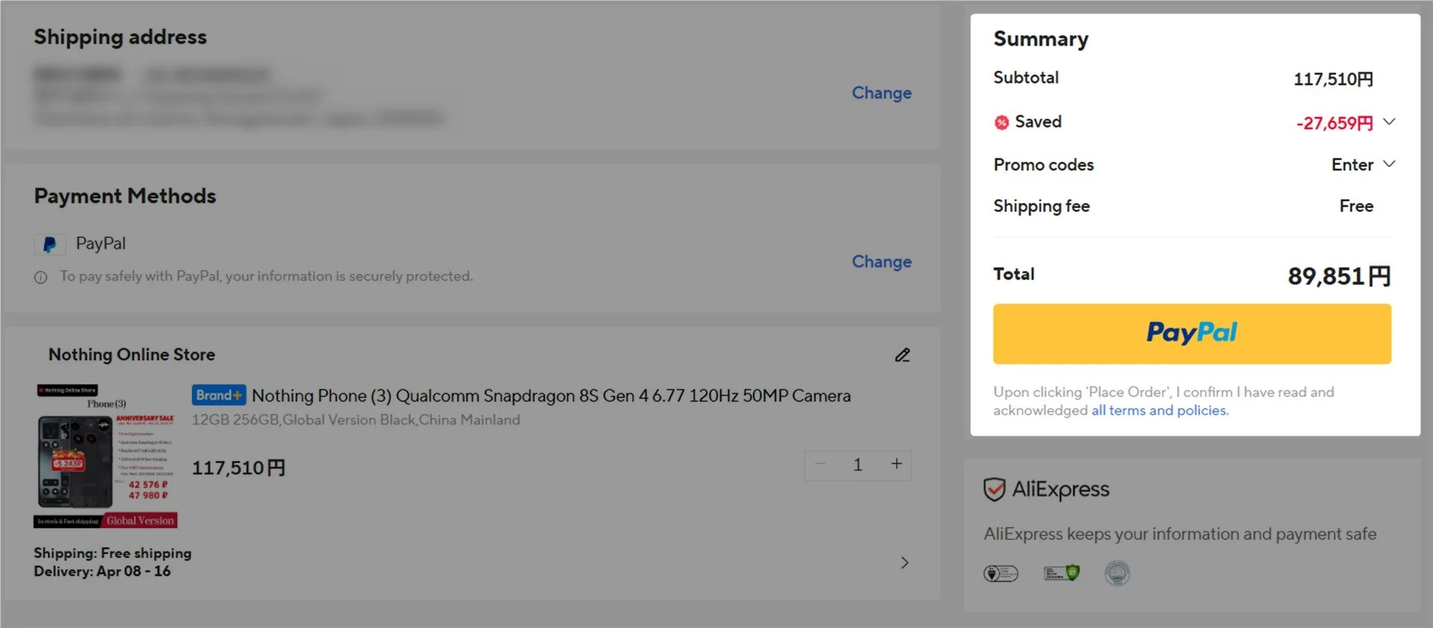Click the quantity input field showing 1
This screenshot has height=628, width=1433.
[858, 465]
